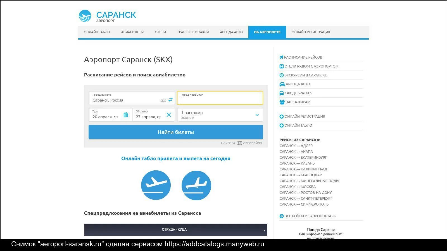Focus the Город прибытия input field

220,98
